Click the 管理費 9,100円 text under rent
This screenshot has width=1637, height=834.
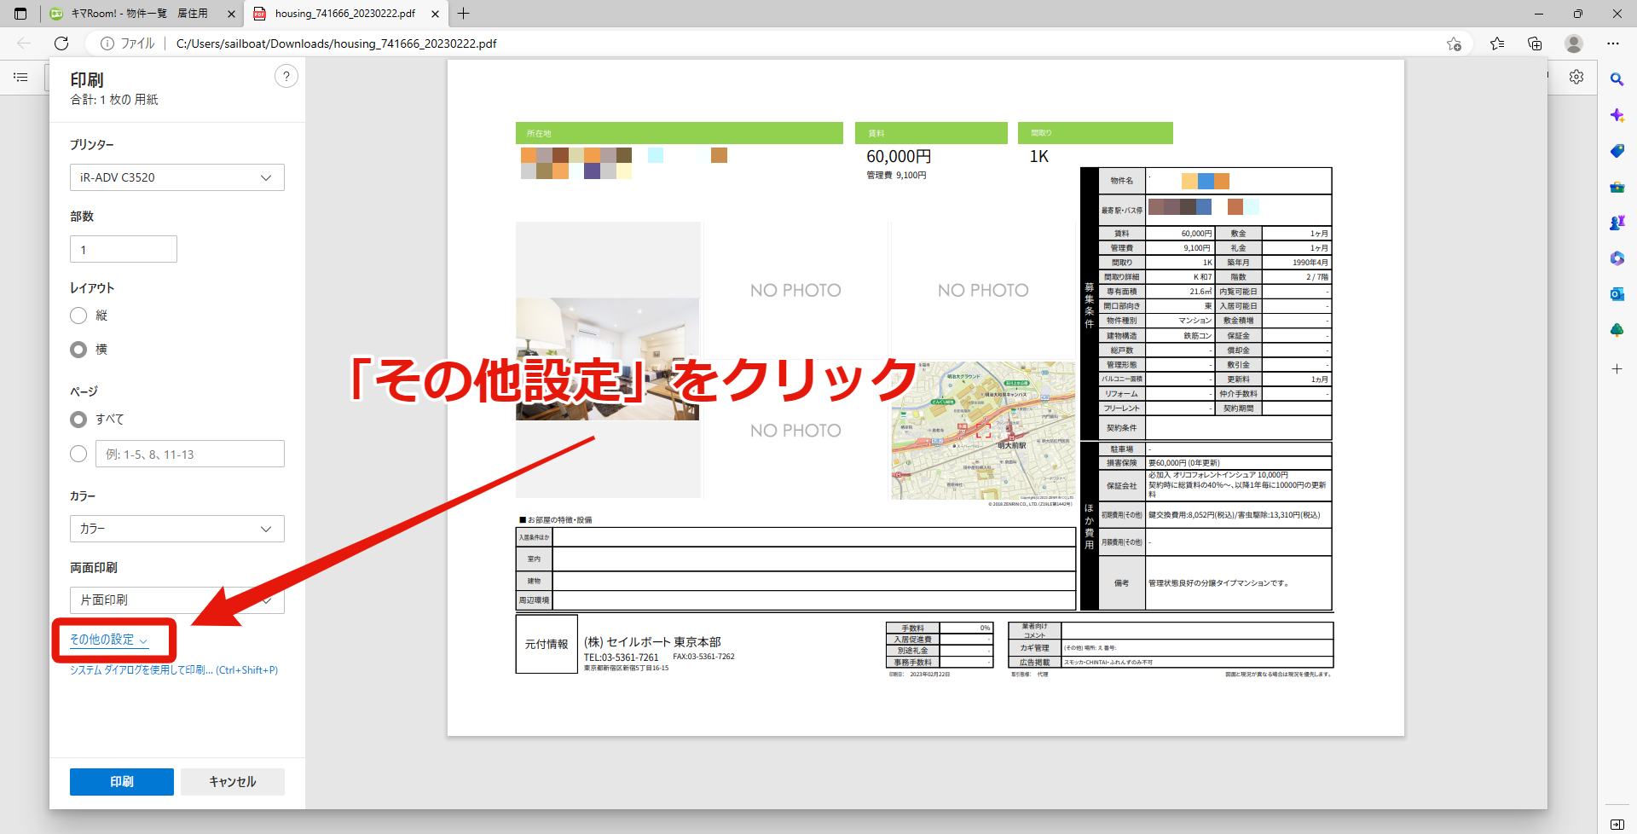[896, 176]
